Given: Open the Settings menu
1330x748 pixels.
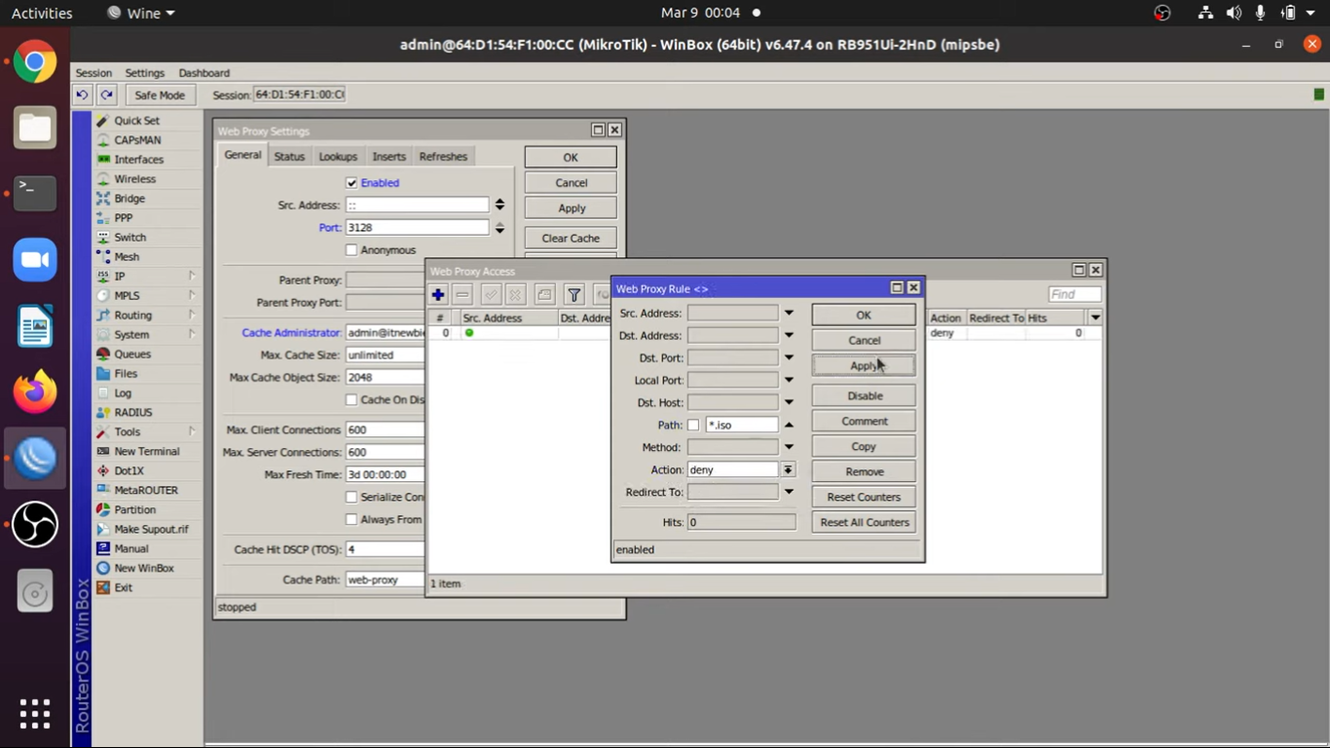Looking at the screenshot, I should [x=144, y=73].
